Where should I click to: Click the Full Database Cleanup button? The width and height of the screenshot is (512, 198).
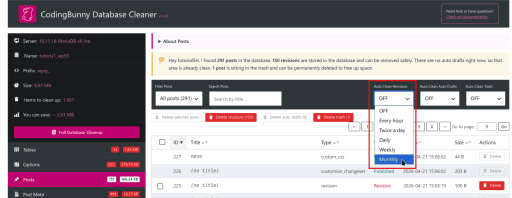click(x=76, y=132)
